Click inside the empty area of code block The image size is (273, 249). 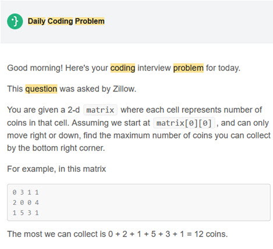[155, 202]
